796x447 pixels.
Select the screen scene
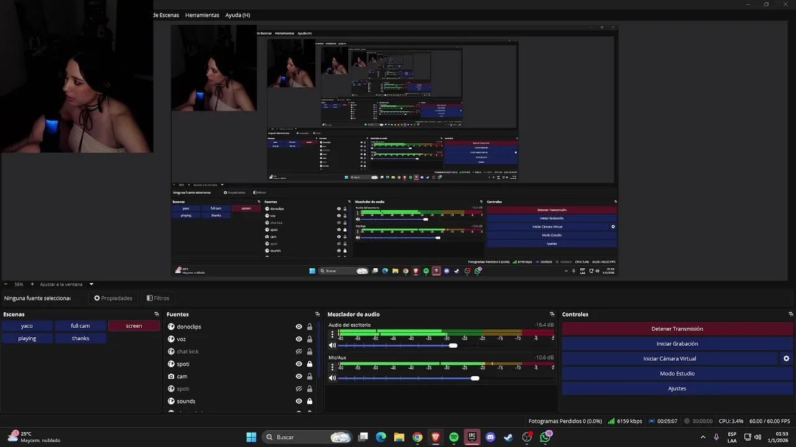[134, 326]
